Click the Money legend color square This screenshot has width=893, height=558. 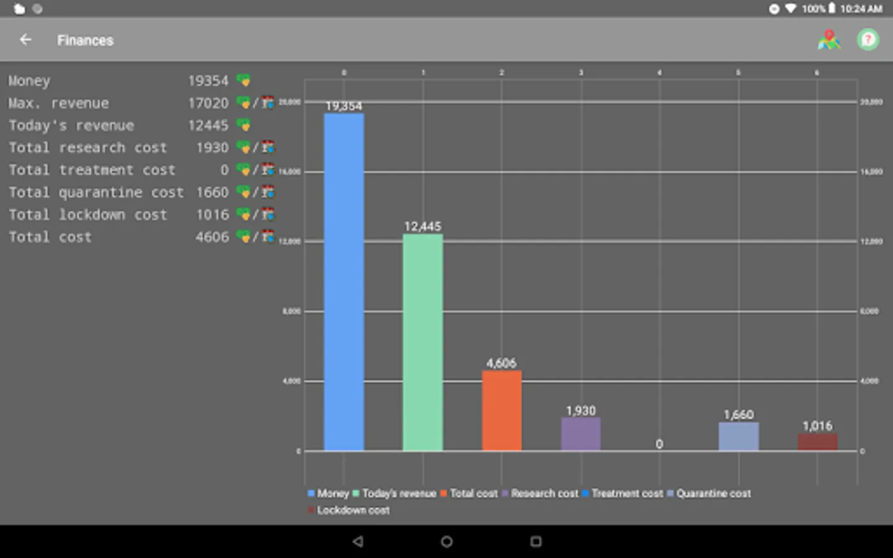point(311,494)
